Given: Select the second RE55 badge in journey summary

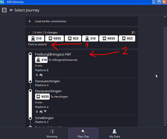Looking at the screenshot, I should pos(109,38).
